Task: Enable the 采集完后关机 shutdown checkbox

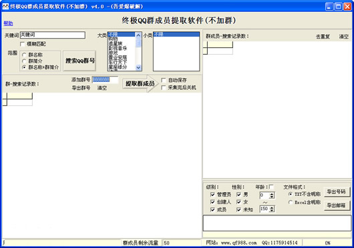Action: (x=164, y=87)
